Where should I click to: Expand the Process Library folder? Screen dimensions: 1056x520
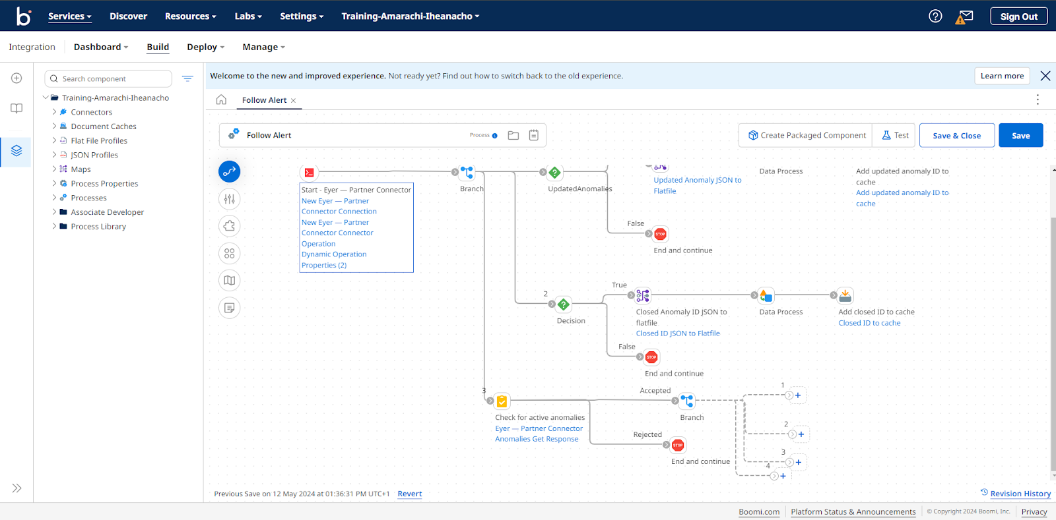point(54,227)
